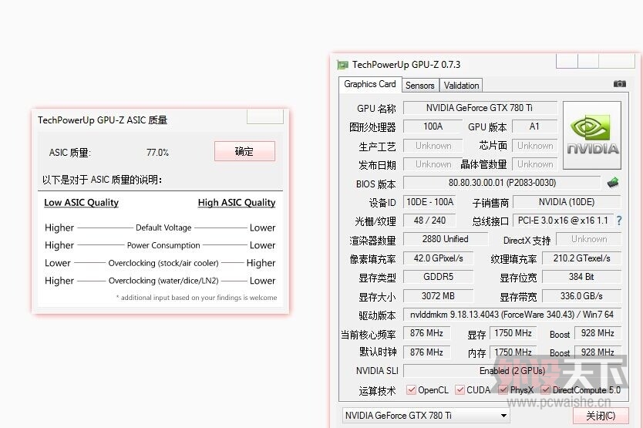643x428 pixels.
Task: Click the ASIC quality value 77.0%
Action: [x=157, y=153]
